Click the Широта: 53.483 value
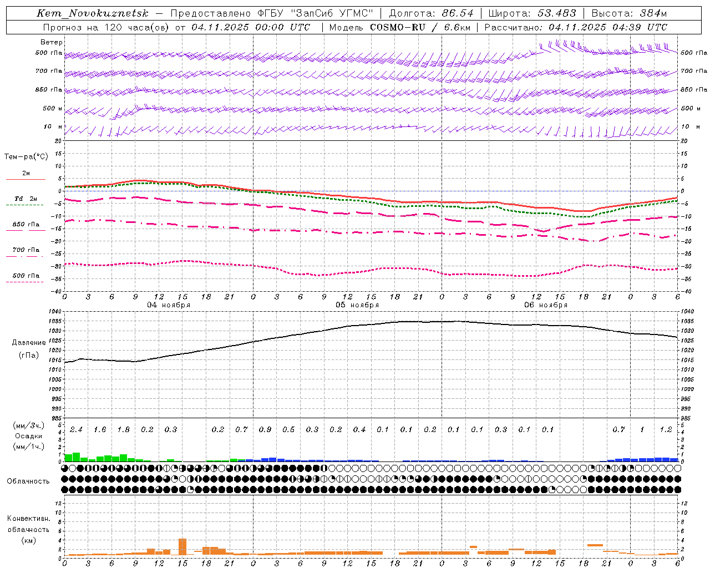The image size is (710, 568). coord(532,13)
